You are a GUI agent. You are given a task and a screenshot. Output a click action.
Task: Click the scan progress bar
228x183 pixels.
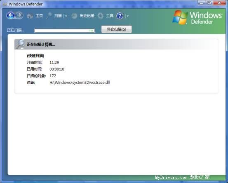[64, 31]
